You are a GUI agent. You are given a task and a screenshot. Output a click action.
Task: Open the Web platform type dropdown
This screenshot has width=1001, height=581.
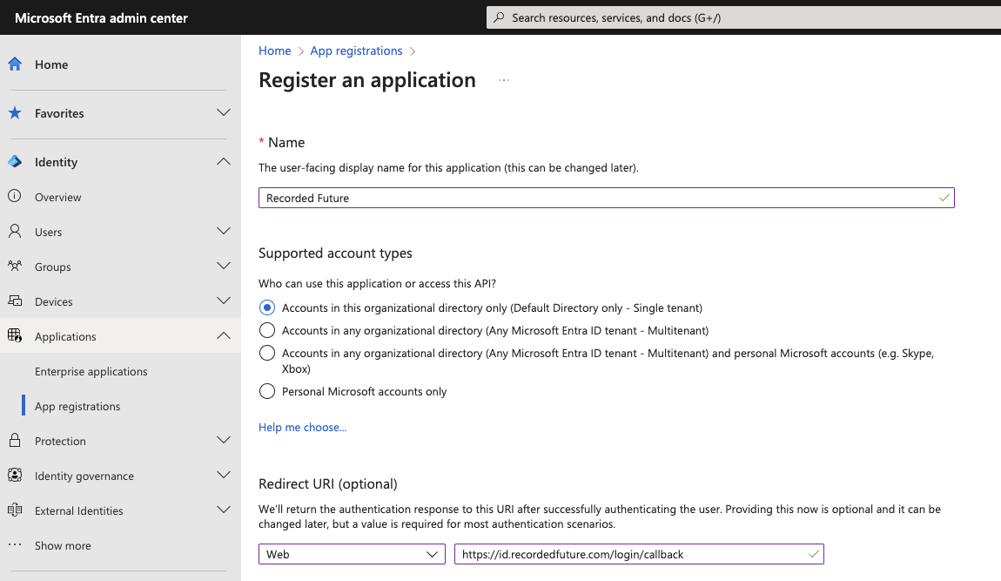point(352,554)
